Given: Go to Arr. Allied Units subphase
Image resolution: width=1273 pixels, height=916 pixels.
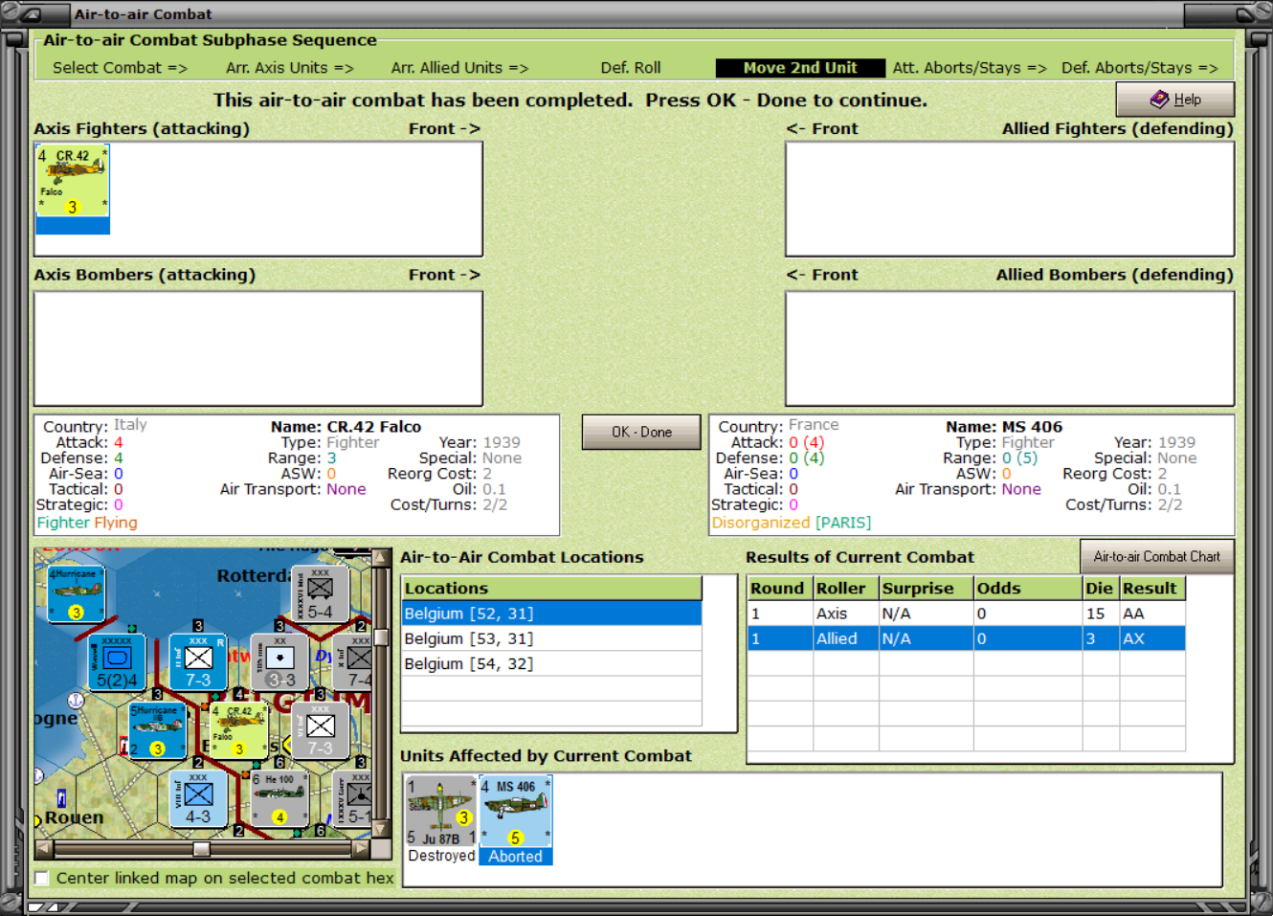Looking at the screenshot, I should [x=459, y=68].
